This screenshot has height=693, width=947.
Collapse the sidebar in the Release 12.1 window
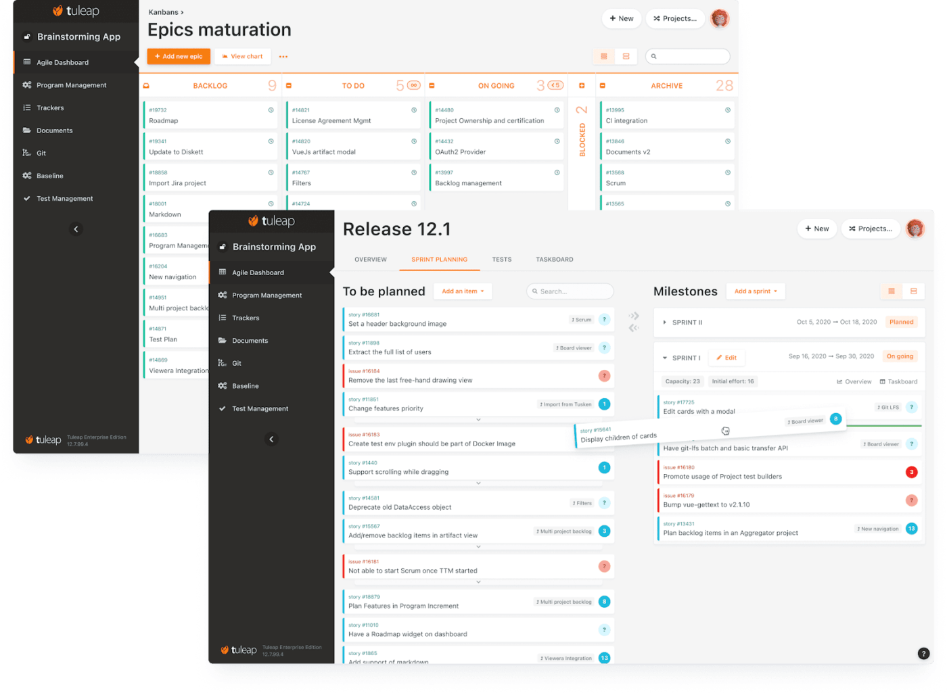click(x=271, y=439)
